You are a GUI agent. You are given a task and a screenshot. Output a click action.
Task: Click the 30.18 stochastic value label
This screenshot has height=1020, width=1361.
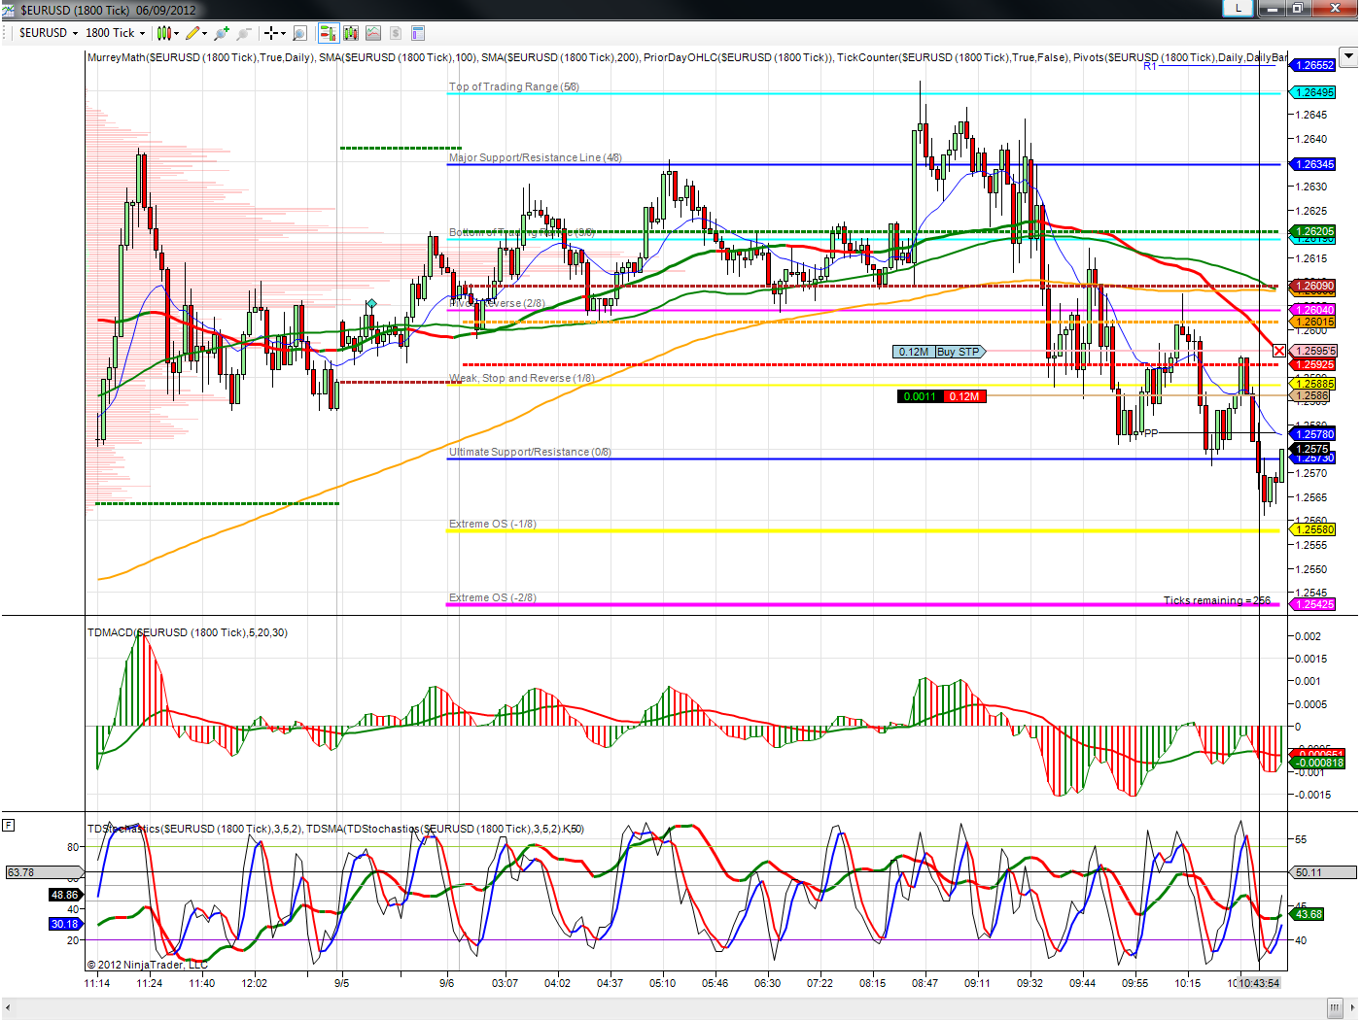(65, 924)
